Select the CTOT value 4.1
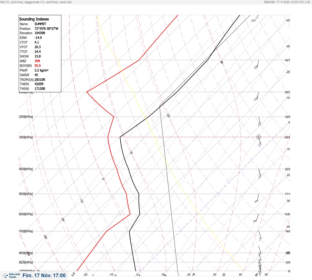Image resolution: width=312 pixels, height=280 pixels. click(x=37, y=42)
